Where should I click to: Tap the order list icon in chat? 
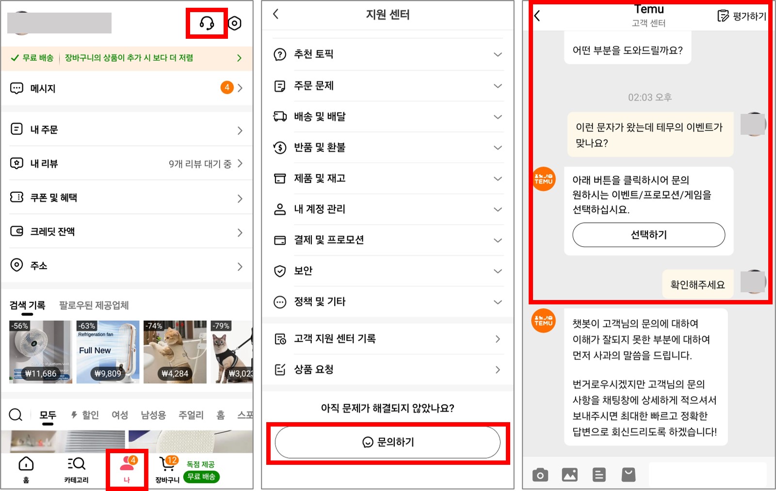point(599,475)
